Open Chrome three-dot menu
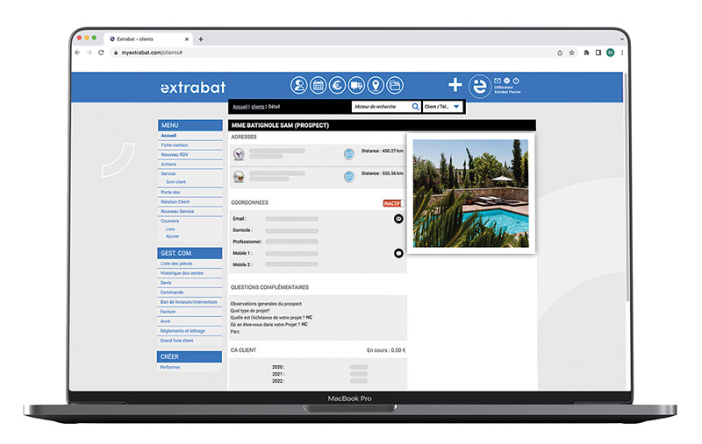 tap(622, 53)
